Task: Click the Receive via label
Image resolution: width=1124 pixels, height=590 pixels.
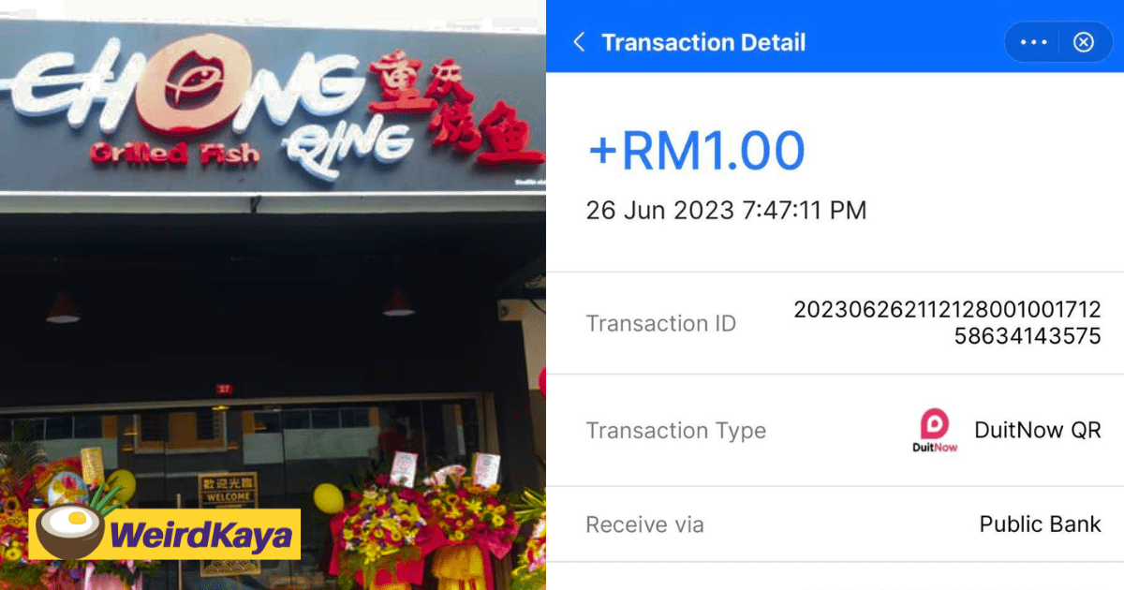Action: point(644,525)
